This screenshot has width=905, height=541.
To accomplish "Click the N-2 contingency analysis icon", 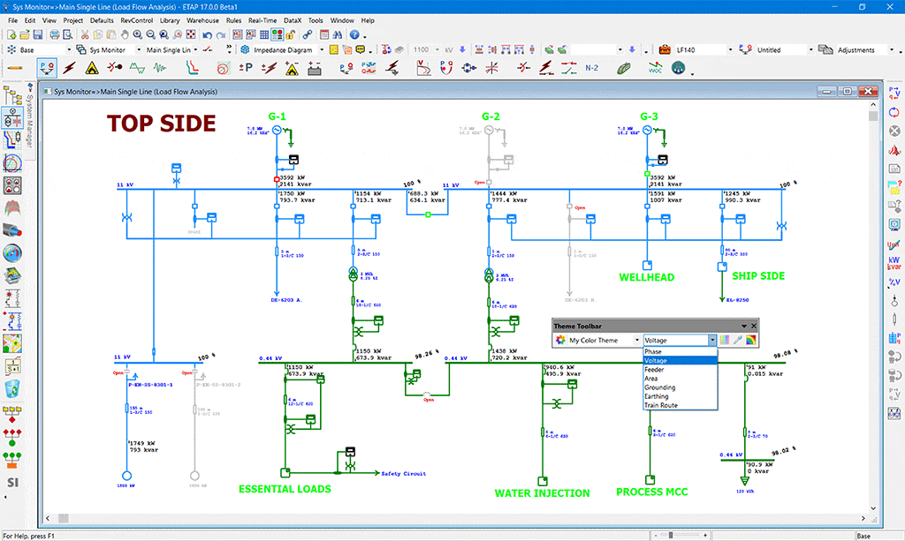I will pyautogui.click(x=593, y=67).
